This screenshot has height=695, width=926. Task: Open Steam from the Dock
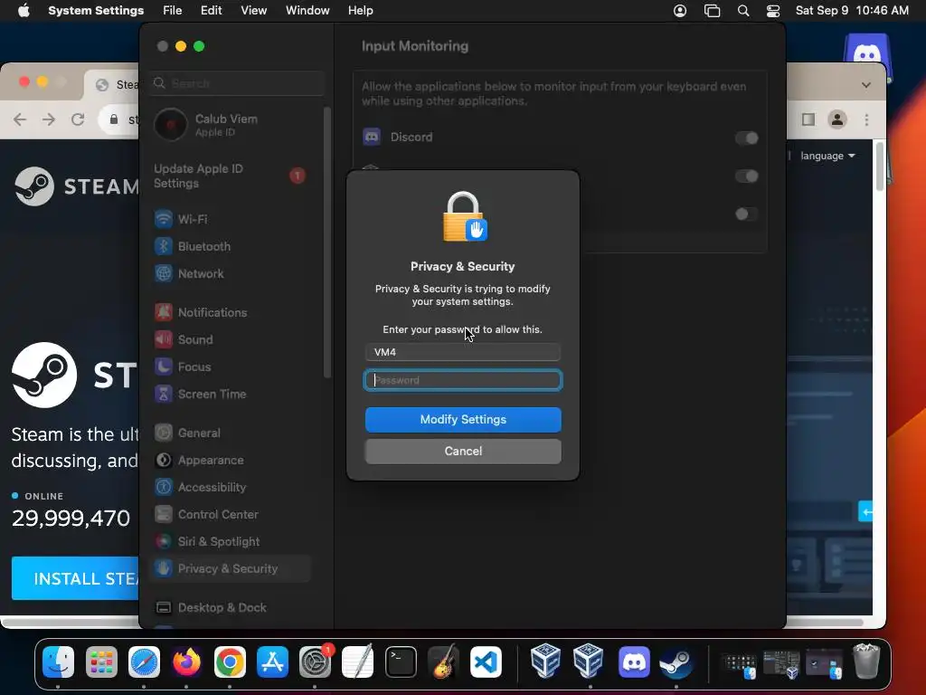[676, 662]
